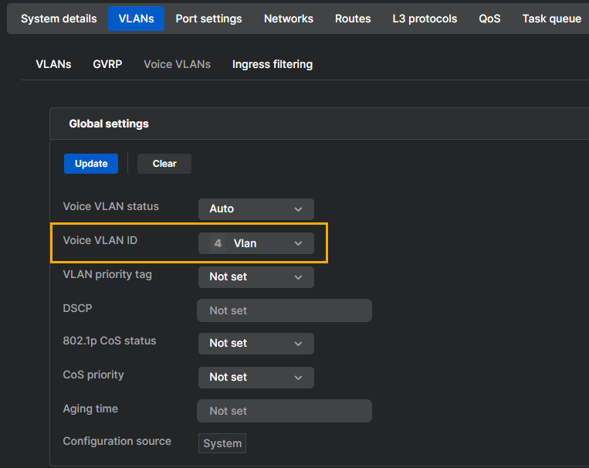Go to the Routes tab

tap(353, 19)
